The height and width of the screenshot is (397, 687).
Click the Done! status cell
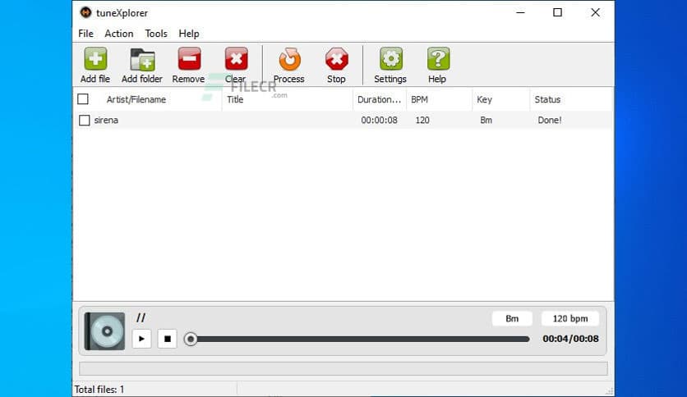550,121
